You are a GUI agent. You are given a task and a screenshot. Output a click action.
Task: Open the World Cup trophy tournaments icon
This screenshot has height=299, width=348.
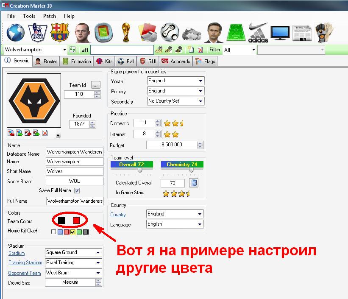(126, 33)
